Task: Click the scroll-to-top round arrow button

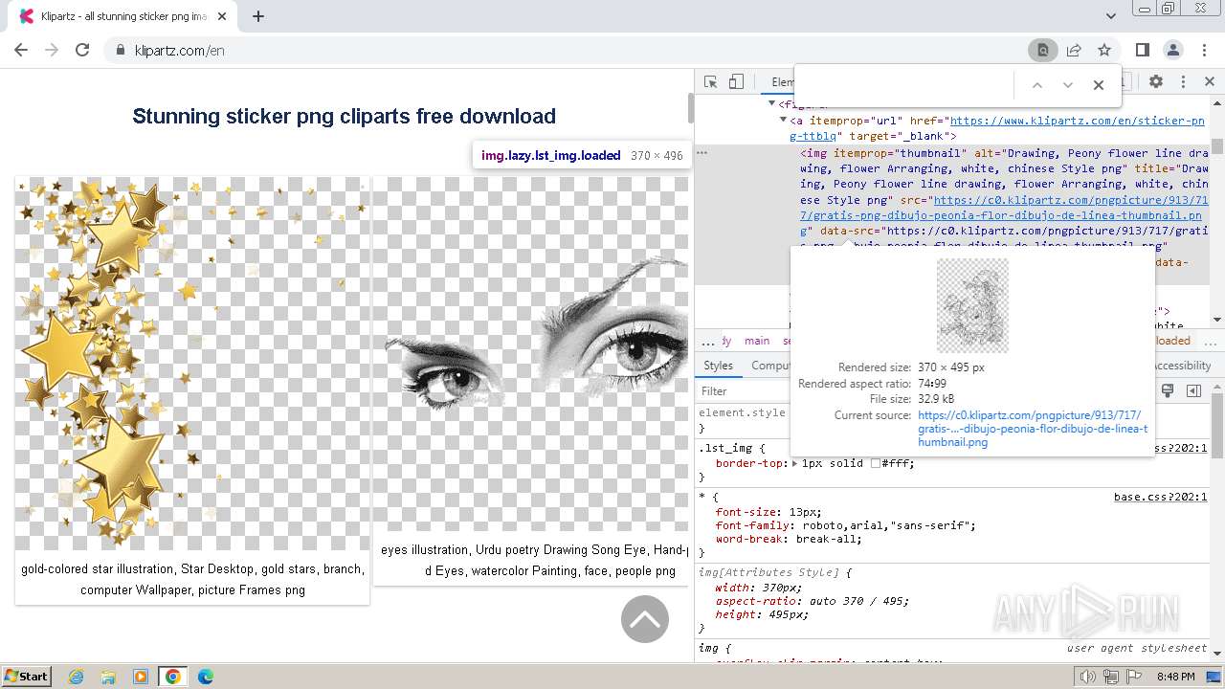Action: pyautogui.click(x=645, y=619)
